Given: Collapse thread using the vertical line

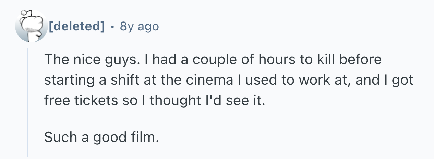Looking at the screenshot, I should click(28, 102).
